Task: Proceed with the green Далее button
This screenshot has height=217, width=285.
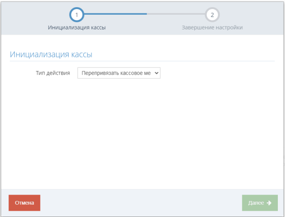Action: [260, 203]
